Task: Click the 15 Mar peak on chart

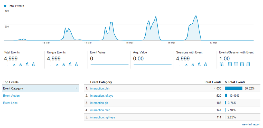Action: pos(156,16)
